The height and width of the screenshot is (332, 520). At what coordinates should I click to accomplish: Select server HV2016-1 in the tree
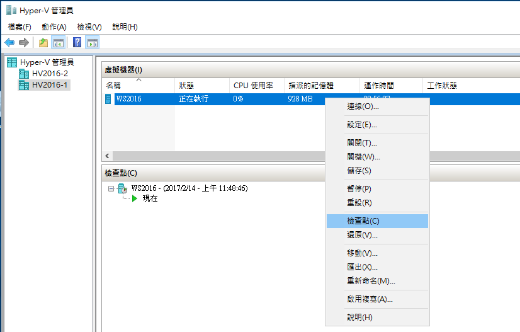tap(43, 85)
